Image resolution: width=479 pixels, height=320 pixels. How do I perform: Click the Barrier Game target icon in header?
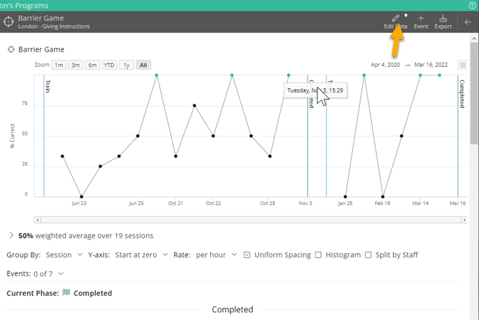(9, 22)
